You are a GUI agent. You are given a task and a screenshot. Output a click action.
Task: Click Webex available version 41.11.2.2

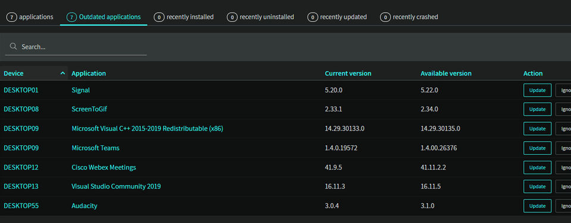pos(434,167)
